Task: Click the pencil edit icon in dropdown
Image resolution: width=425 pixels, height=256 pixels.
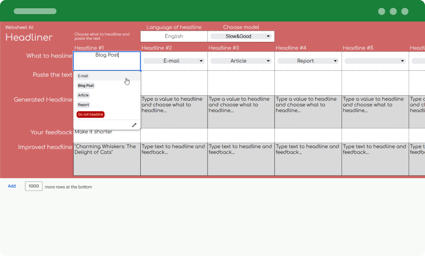Action: [134, 125]
